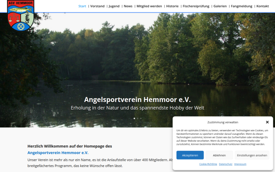This screenshot has height=172, width=275.
Task: Decline cookies with Ablehnen button
Action: [x=219, y=155]
